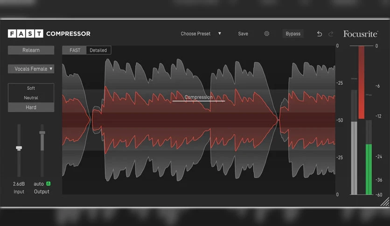Image resolution: width=390 pixels, height=226 pixels.
Task: Click the Focusrite logo
Action: (x=361, y=34)
